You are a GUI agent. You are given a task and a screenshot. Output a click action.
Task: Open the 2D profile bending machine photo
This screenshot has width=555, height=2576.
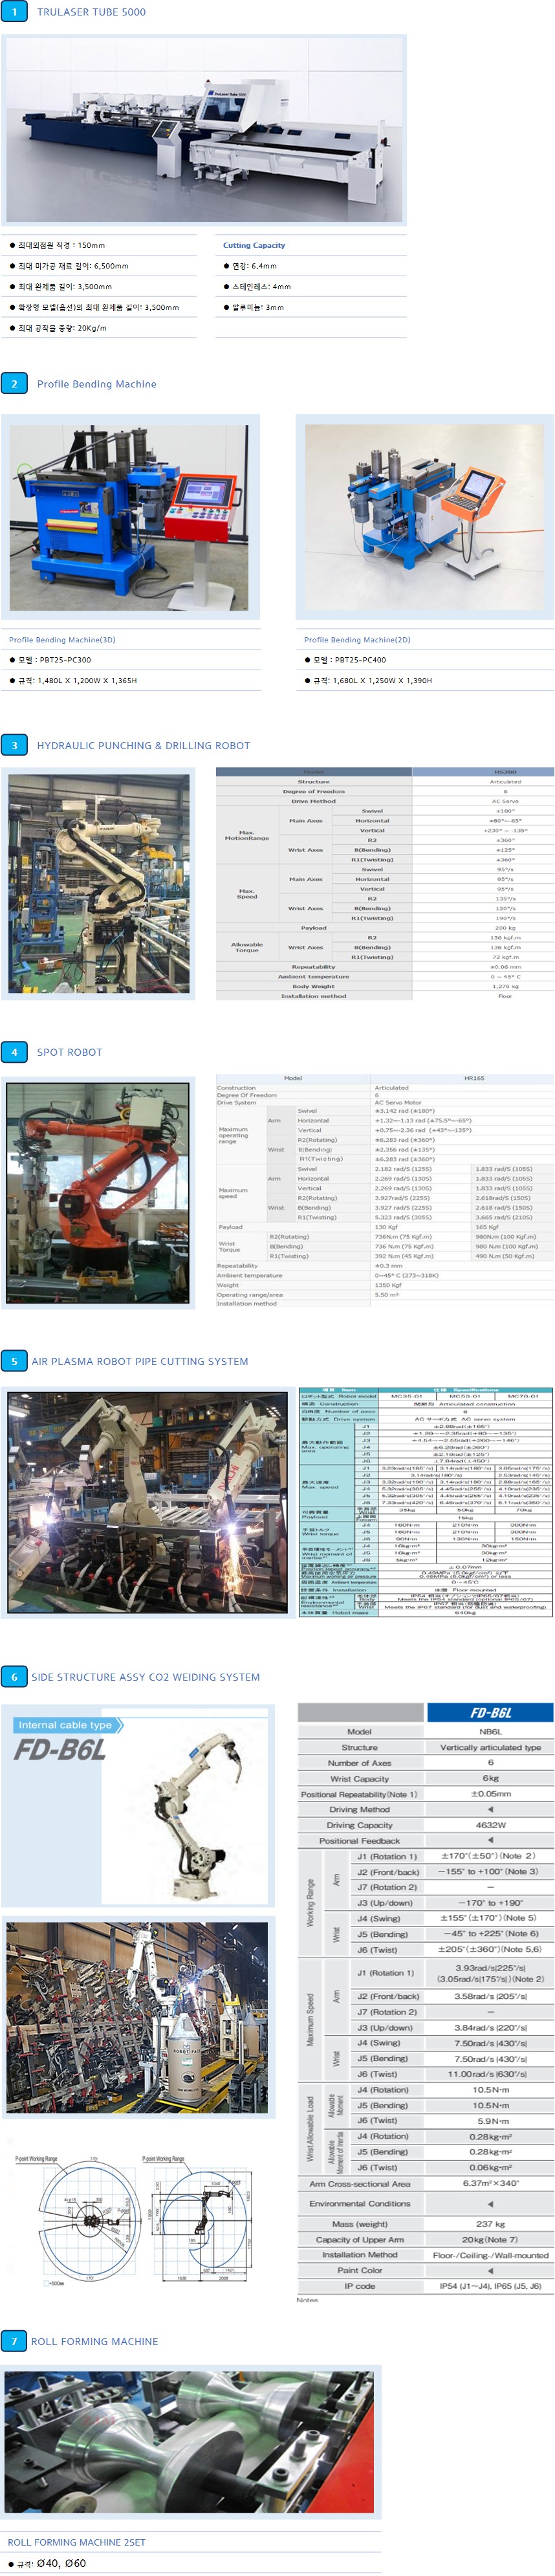(424, 518)
